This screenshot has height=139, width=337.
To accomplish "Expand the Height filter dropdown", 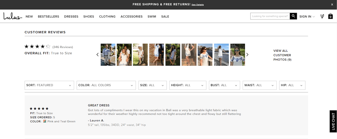I will tap(188, 85).
